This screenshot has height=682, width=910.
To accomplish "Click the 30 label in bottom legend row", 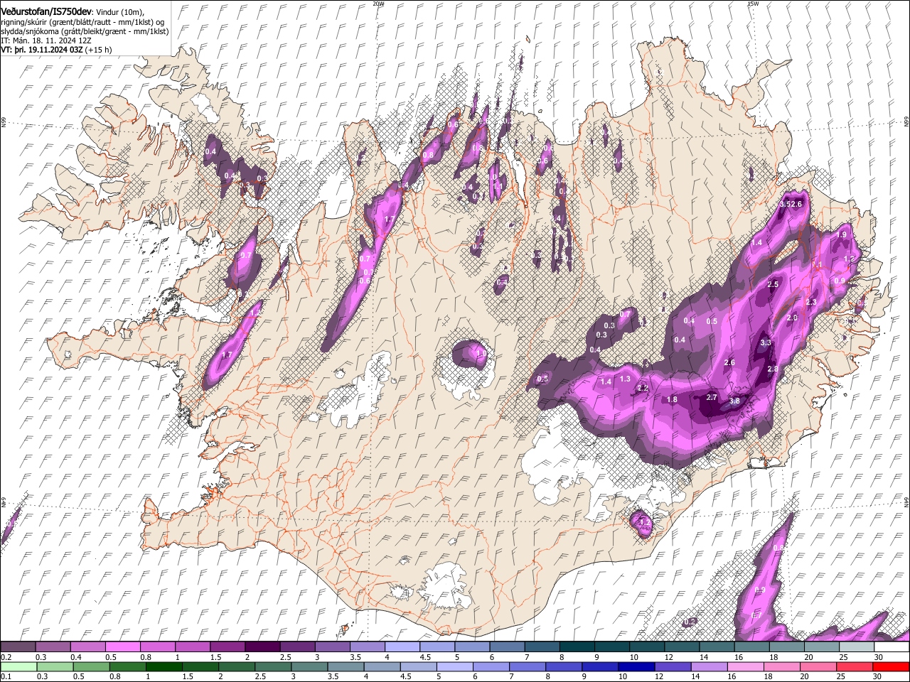I will [879, 676].
